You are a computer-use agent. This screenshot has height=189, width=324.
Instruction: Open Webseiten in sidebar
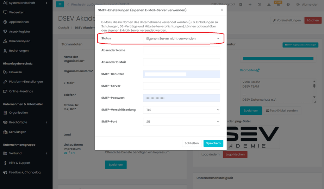[17, 12]
